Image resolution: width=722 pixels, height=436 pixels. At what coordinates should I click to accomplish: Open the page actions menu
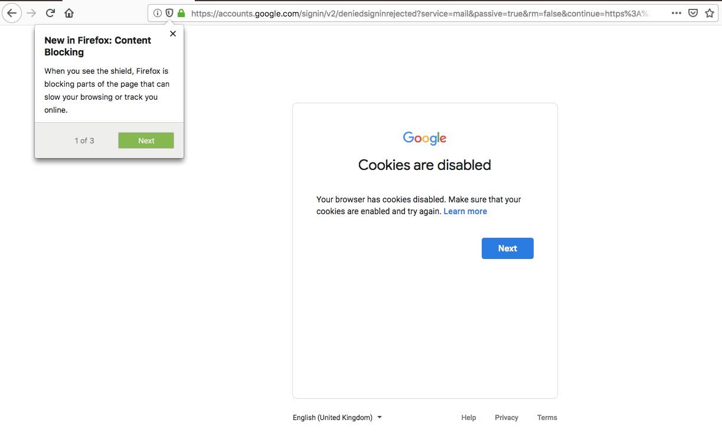coord(676,13)
